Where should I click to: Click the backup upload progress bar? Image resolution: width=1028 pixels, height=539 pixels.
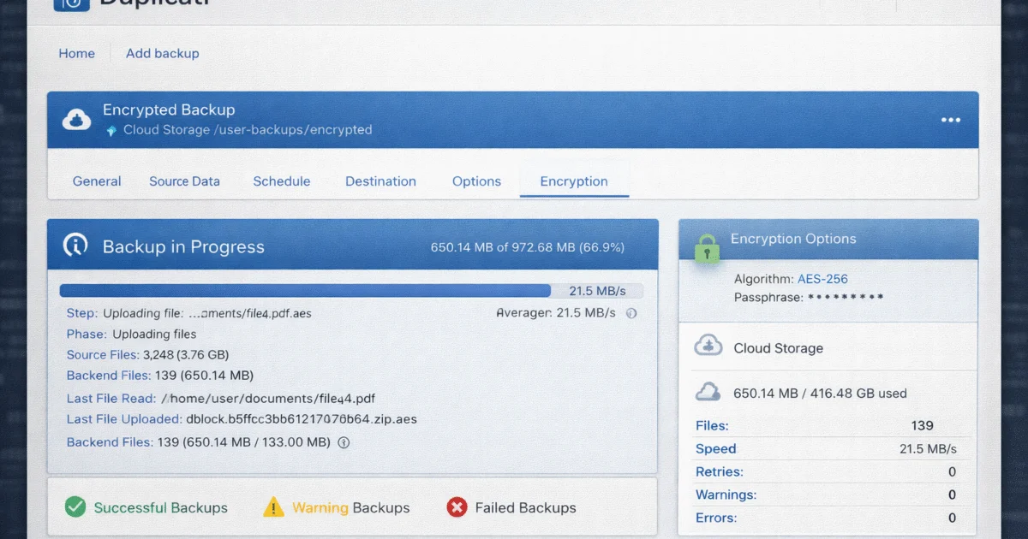pos(351,291)
